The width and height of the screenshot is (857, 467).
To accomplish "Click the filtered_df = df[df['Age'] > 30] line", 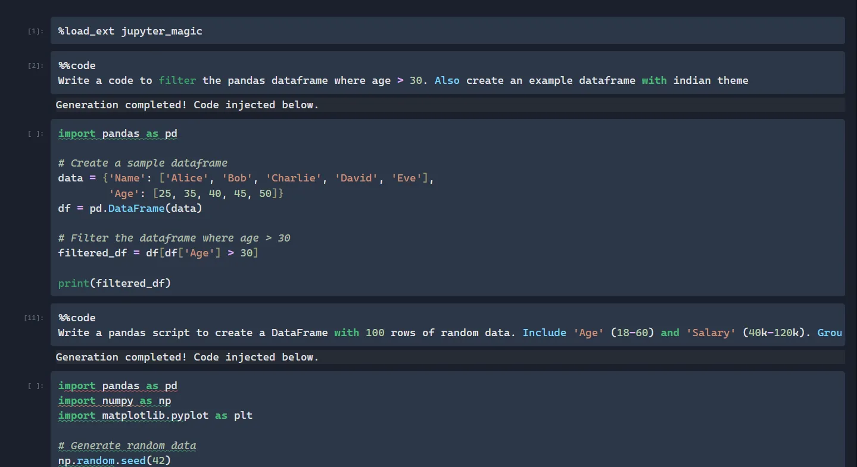I will (158, 253).
